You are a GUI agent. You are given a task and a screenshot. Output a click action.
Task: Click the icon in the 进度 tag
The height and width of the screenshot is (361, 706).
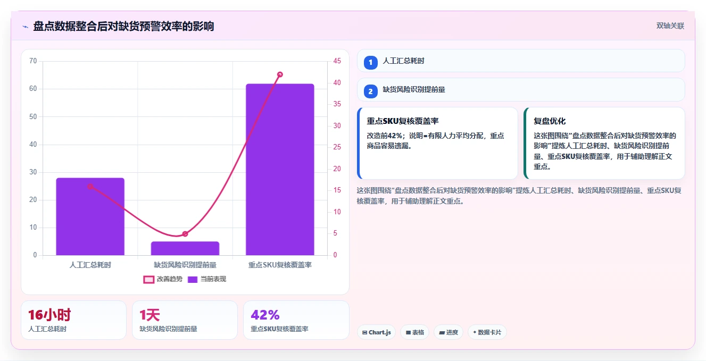[442, 332]
